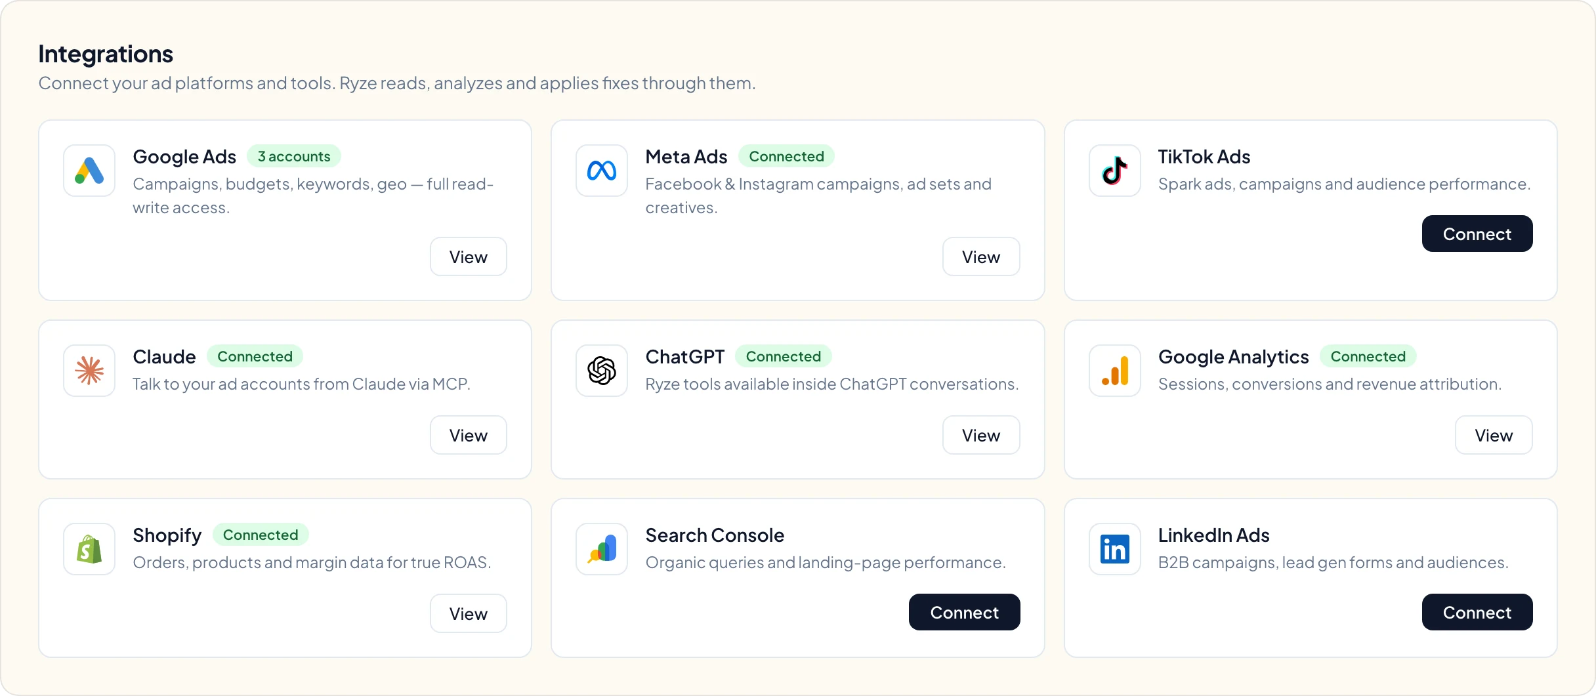This screenshot has height=696, width=1596.
Task: Click the Google Analytics bar-chart icon
Action: pos(1115,371)
